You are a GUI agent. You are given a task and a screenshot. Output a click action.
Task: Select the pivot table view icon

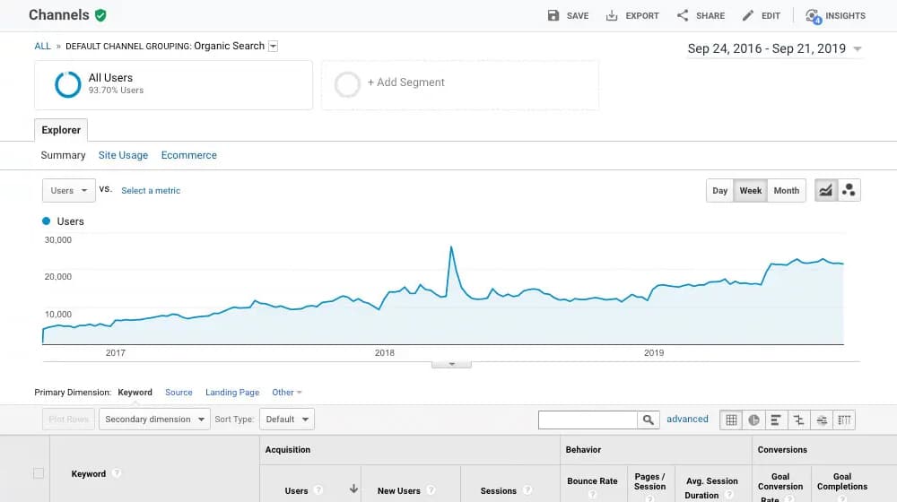pos(843,420)
